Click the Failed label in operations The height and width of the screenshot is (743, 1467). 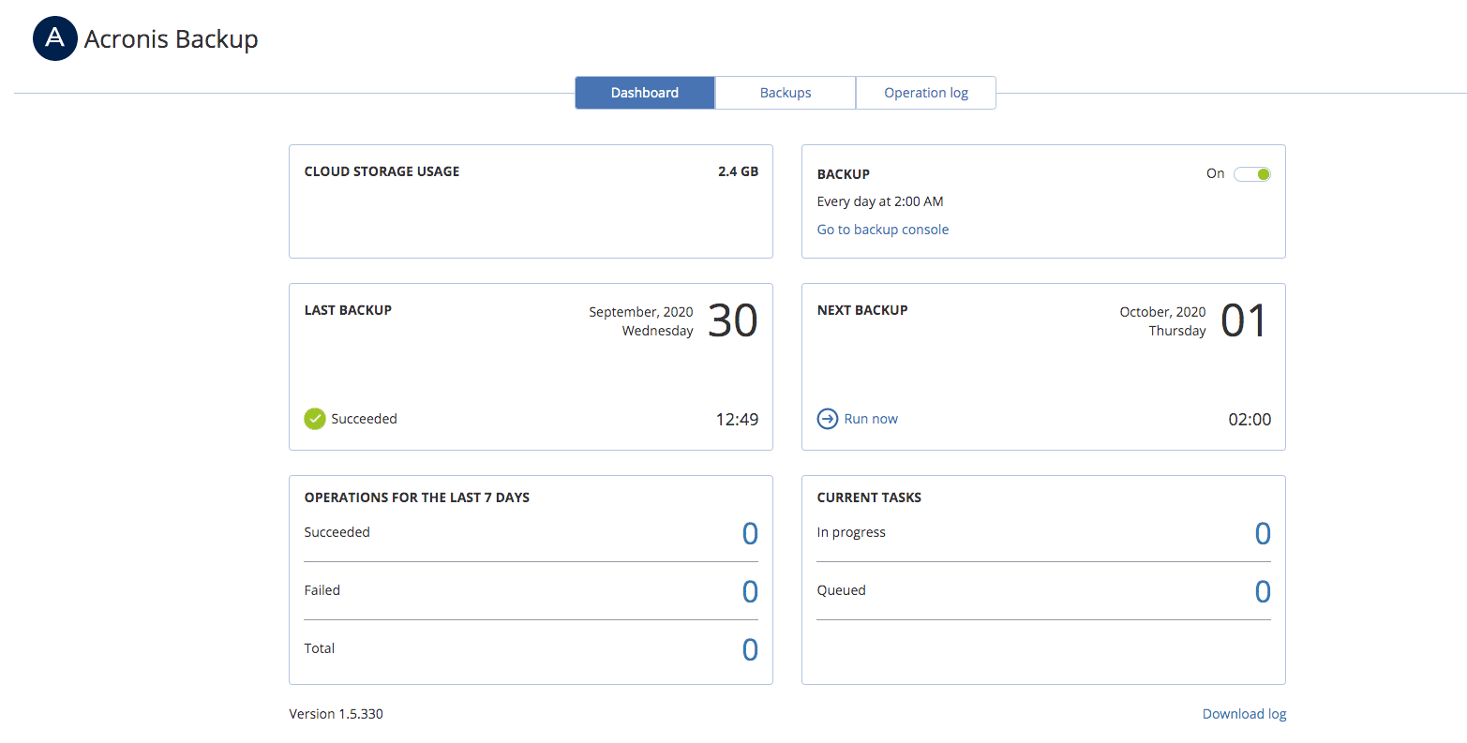pyautogui.click(x=322, y=590)
